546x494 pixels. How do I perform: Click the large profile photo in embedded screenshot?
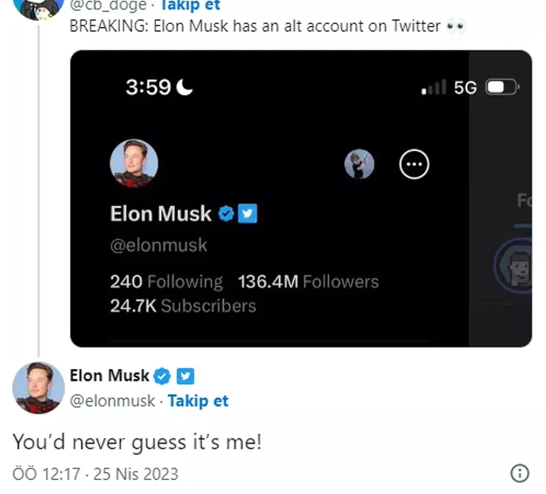(x=134, y=164)
